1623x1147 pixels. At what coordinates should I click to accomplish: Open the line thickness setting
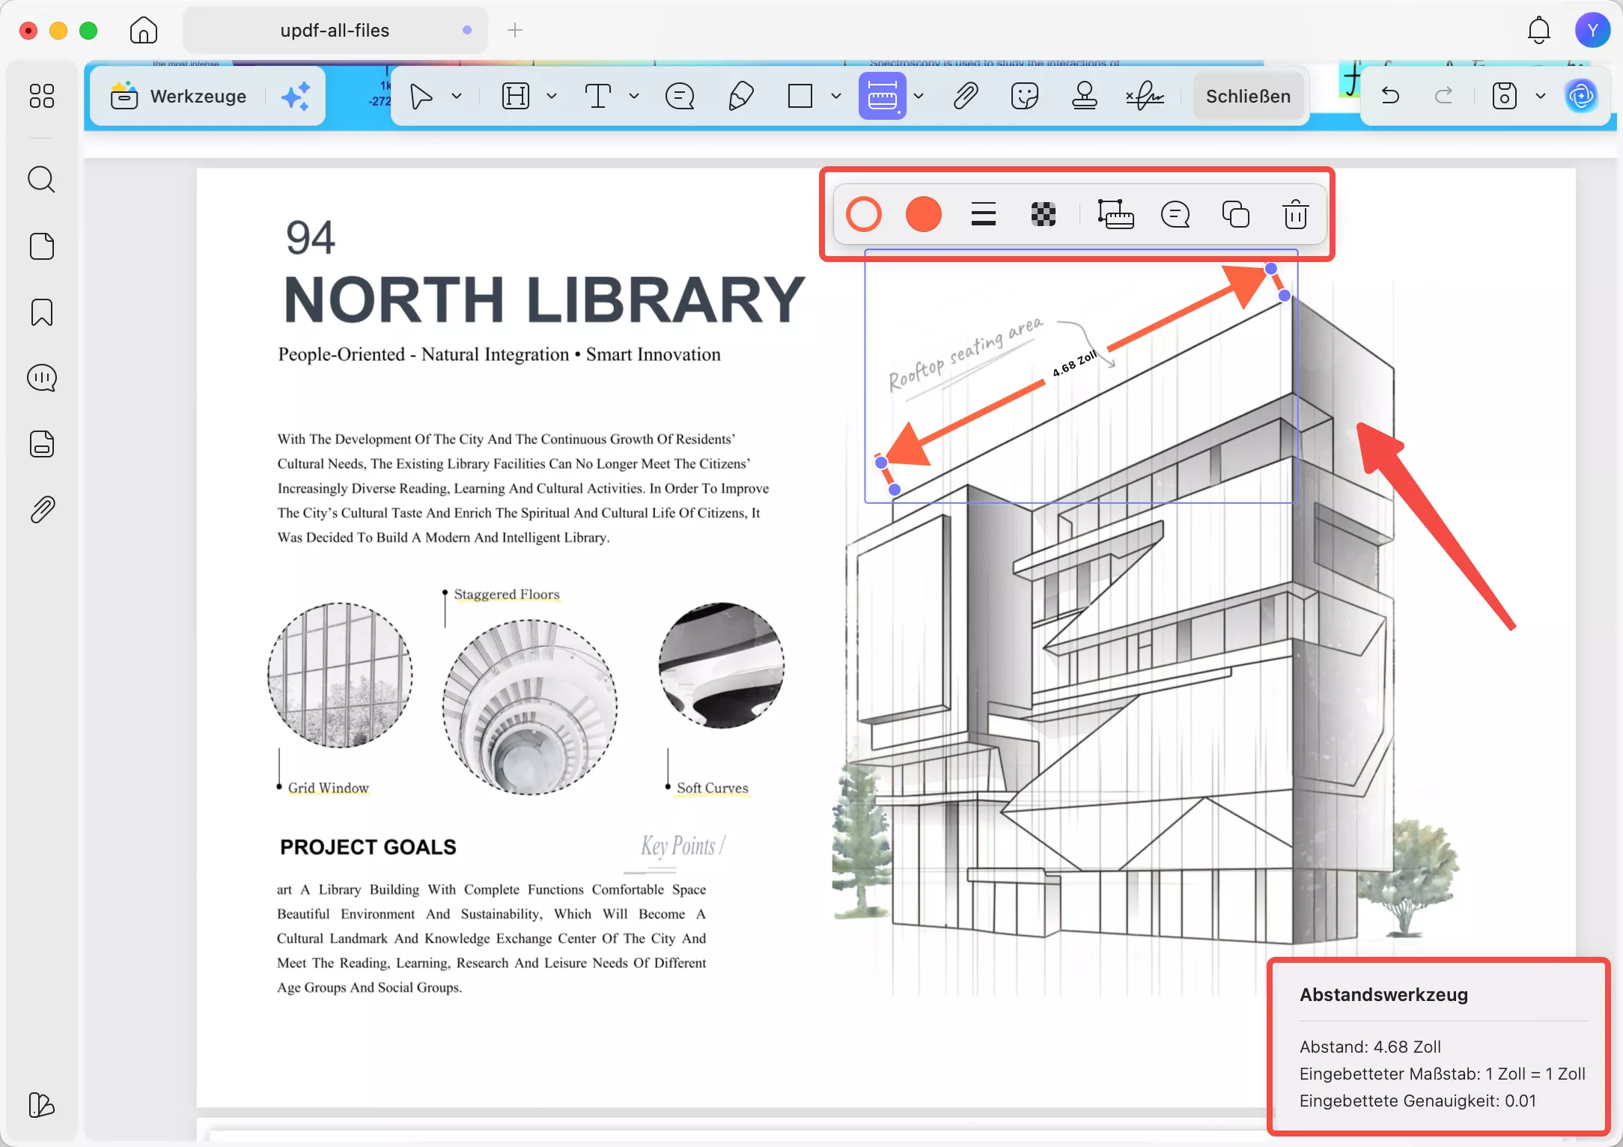pyautogui.click(x=983, y=215)
